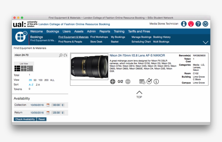
Task: Open Store Desk
Action: (96, 41)
